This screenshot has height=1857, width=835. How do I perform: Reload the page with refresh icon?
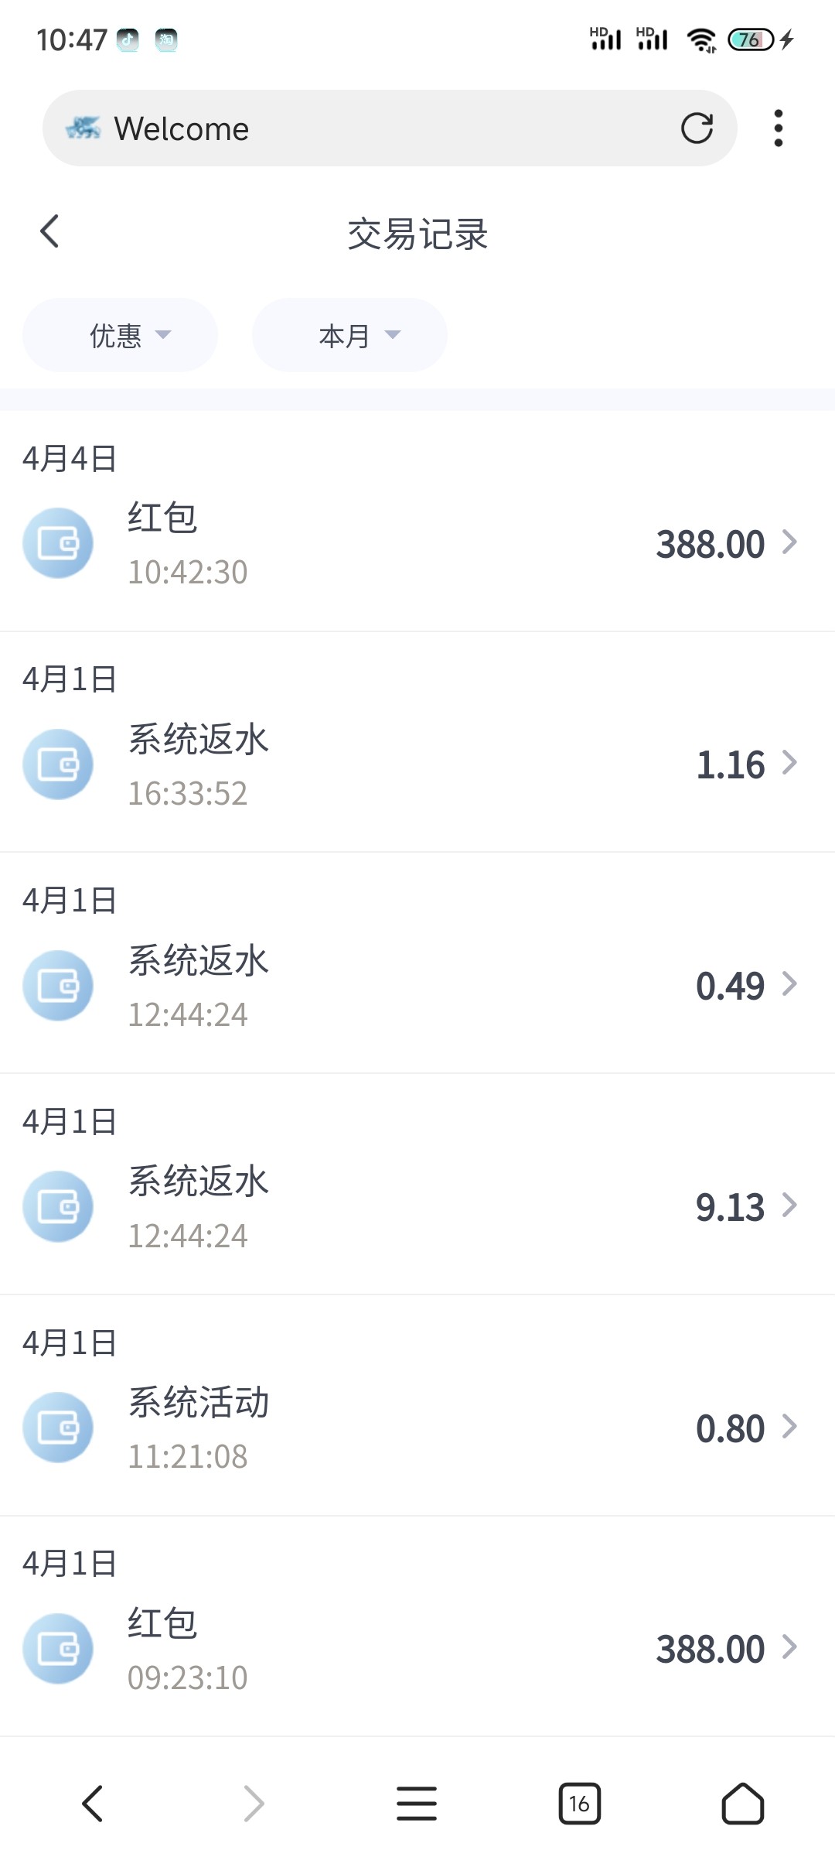[697, 128]
